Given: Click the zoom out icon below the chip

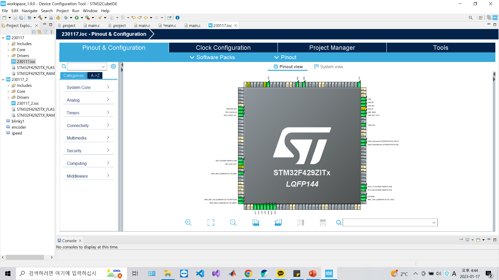Looking at the screenshot, I should point(233,222).
